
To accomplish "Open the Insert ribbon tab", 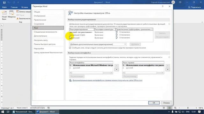I will click(25, 7).
